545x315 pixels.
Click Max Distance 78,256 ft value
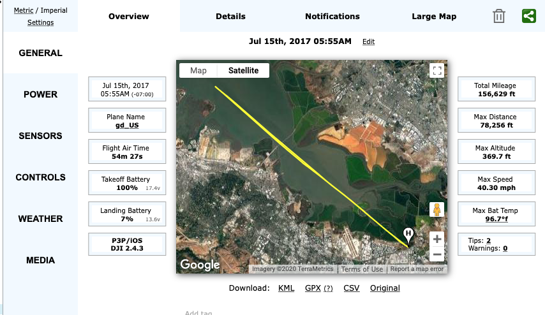pos(496,126)
